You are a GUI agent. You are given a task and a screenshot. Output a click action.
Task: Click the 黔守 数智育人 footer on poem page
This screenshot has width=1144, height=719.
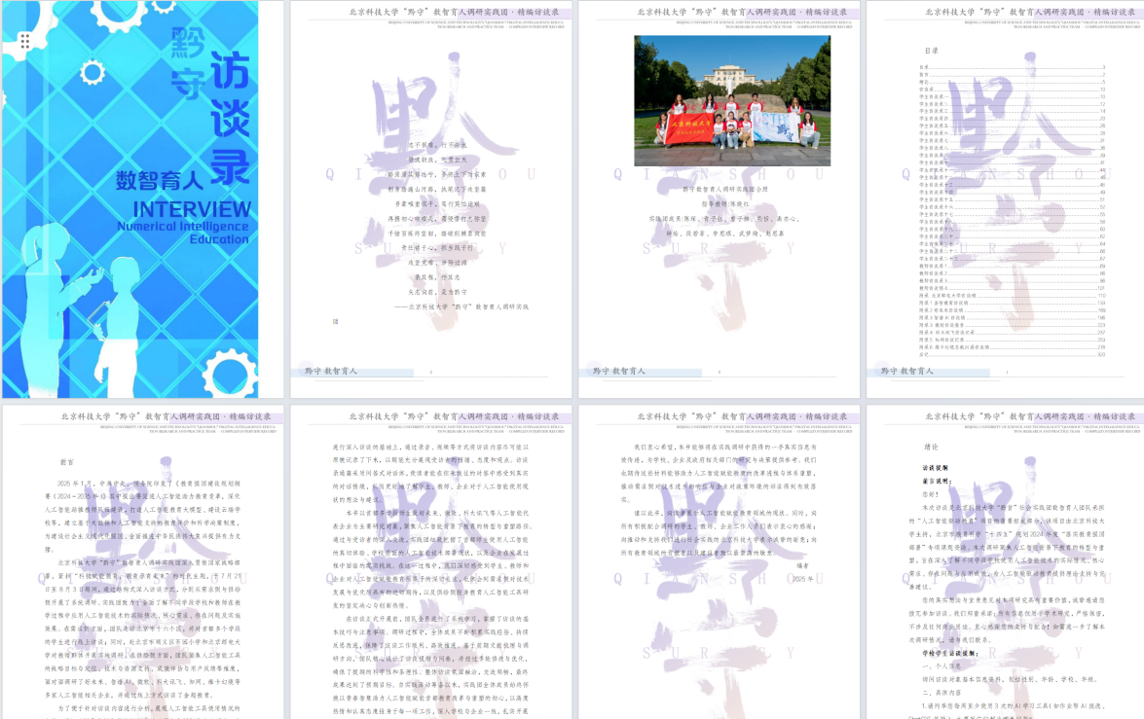coord(331,372)
